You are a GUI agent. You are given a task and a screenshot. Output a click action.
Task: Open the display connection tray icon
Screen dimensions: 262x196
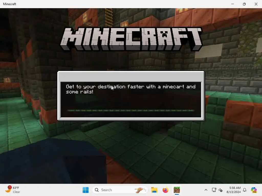pos(214,190)
